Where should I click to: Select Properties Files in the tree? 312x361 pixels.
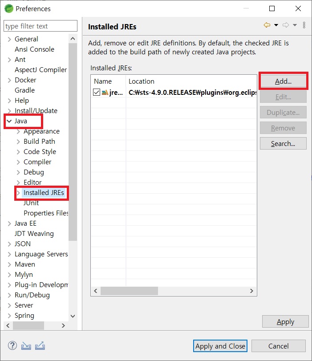[46, 213]
